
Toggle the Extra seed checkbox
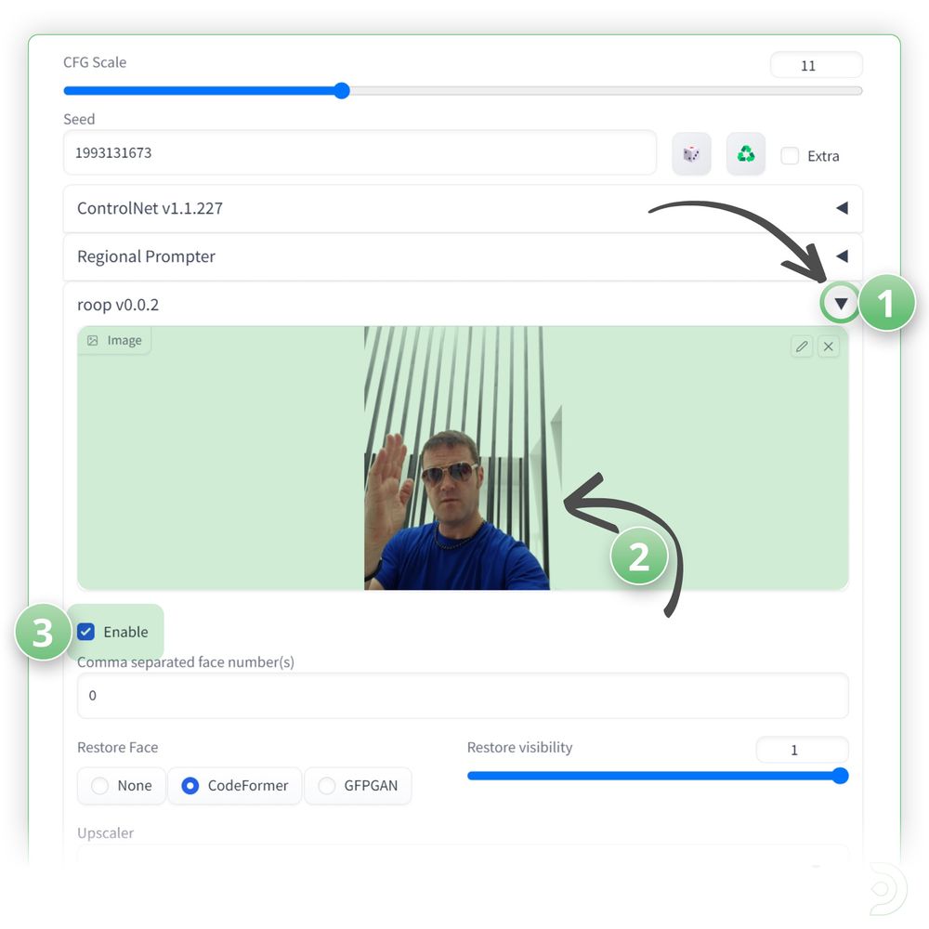point(790,156)
